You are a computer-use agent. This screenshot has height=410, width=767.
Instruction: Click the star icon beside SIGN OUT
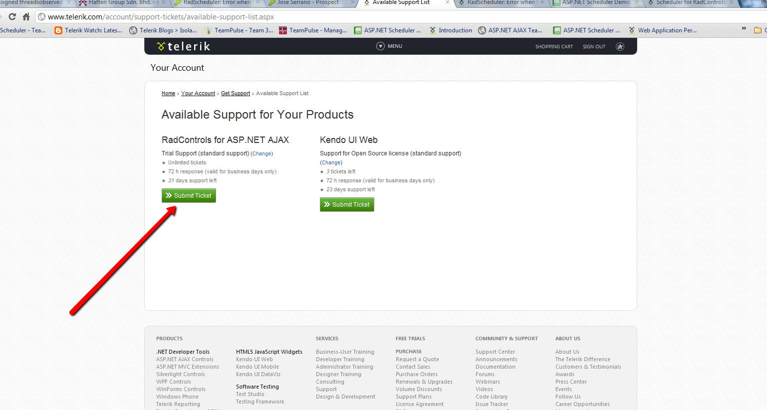point(620,46)
